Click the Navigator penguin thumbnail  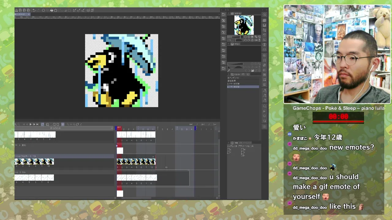point(244,25)
